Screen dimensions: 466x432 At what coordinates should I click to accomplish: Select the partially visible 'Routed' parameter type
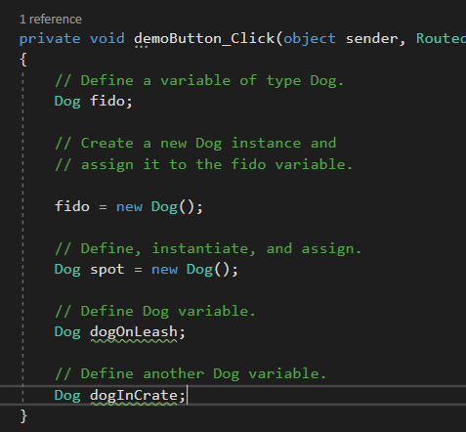tap(441, 39)
